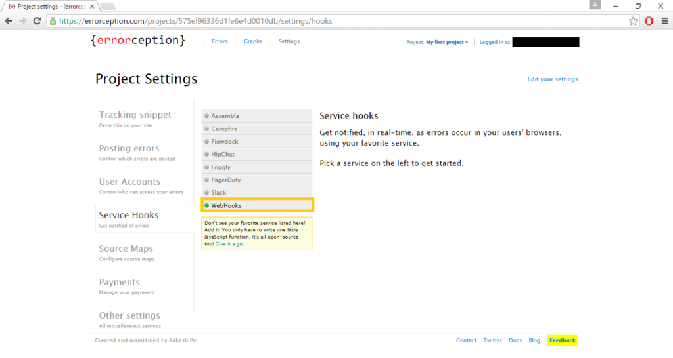673x358 pixels.
Task: Open the Tracking snippet settings section
Action: (x=135, y=115)
